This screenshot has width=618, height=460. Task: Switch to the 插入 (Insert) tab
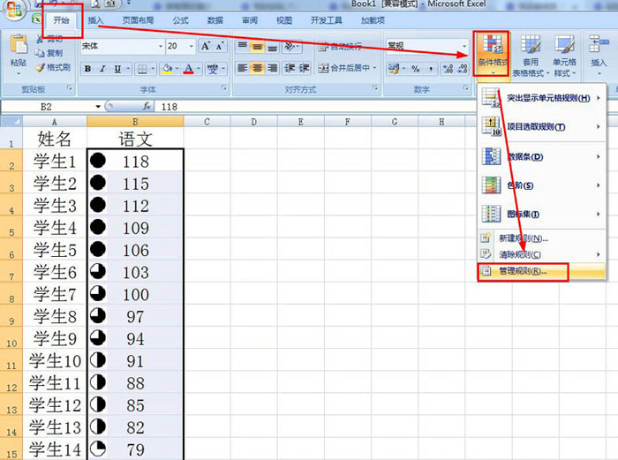coord(95,19)
